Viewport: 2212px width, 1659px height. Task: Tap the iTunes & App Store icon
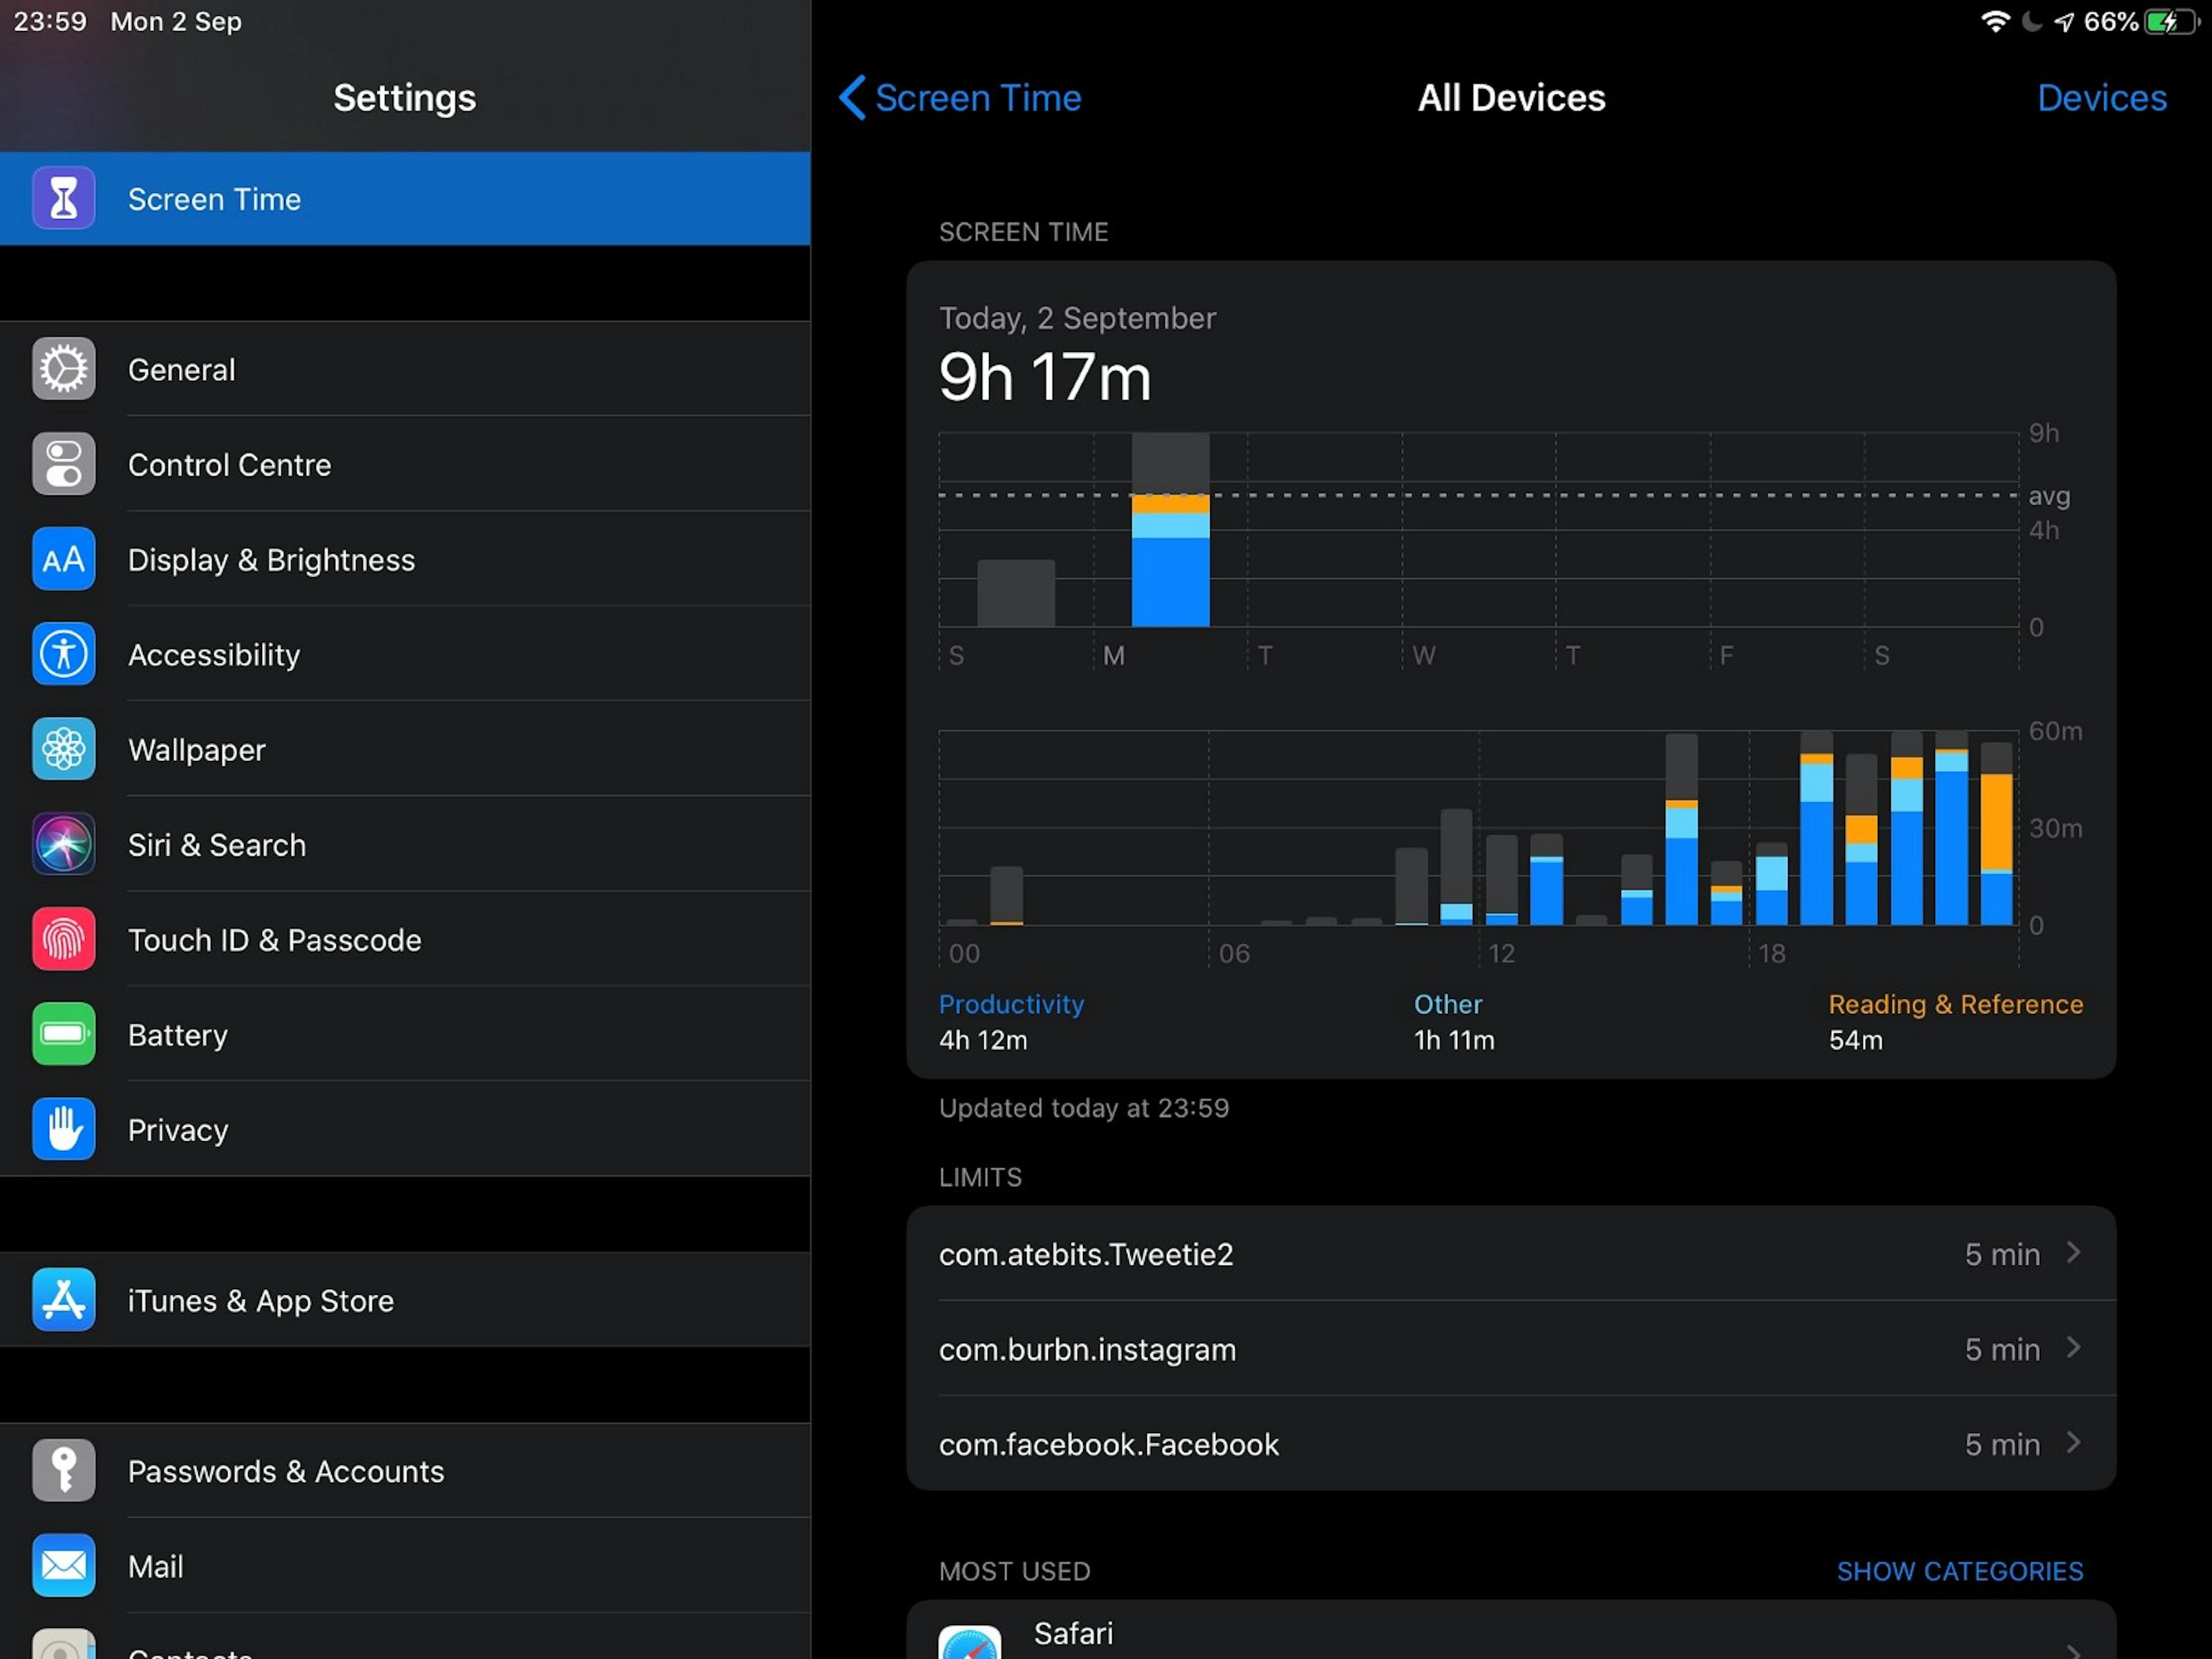[x=63, y=1300]
